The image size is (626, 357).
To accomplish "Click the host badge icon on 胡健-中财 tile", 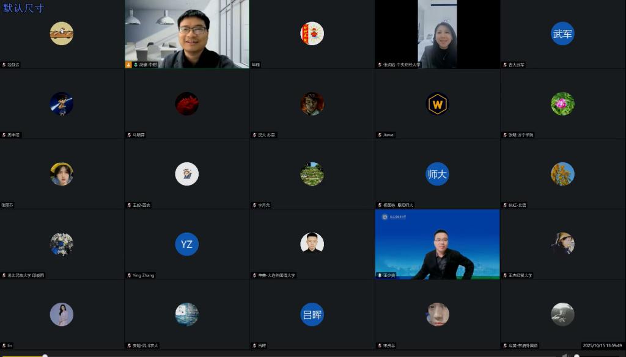I will (x=128, y=64).
